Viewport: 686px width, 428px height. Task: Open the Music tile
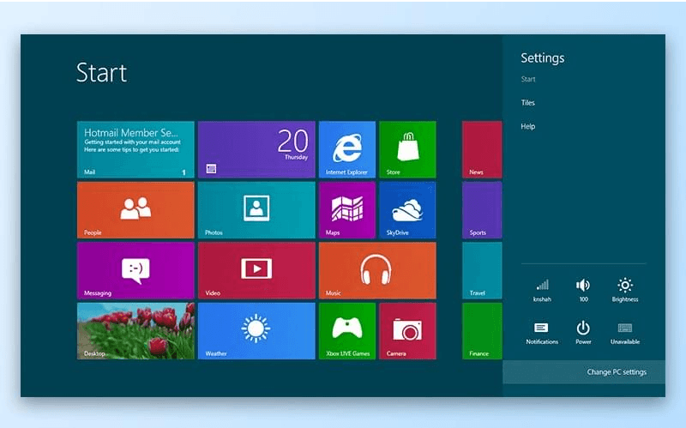click(377, 270)
